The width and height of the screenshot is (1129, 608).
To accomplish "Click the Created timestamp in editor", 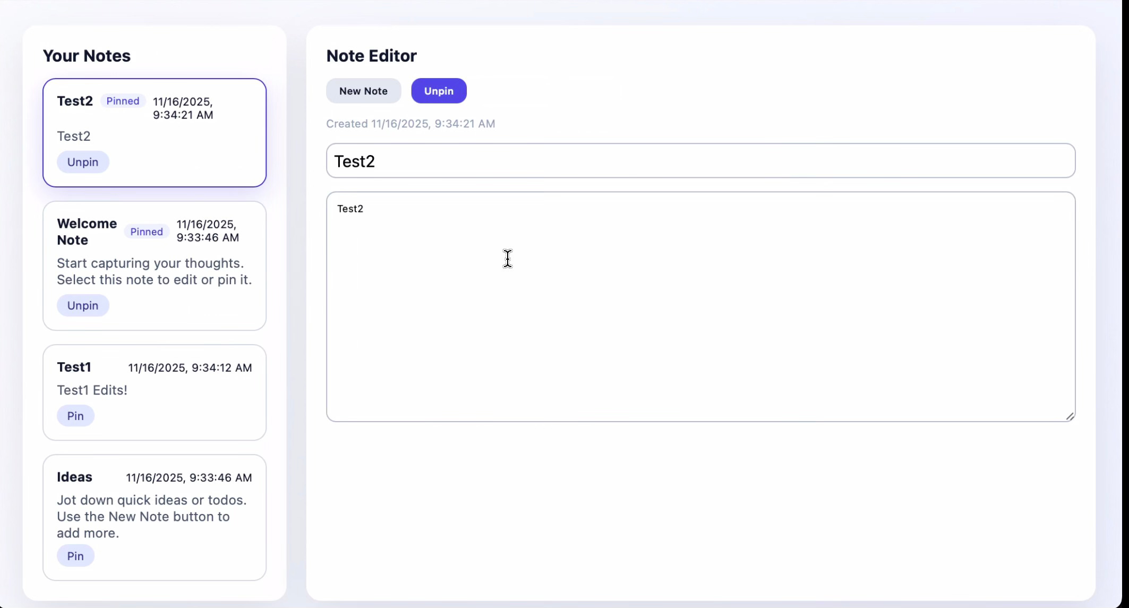I will tap(410, 124).
